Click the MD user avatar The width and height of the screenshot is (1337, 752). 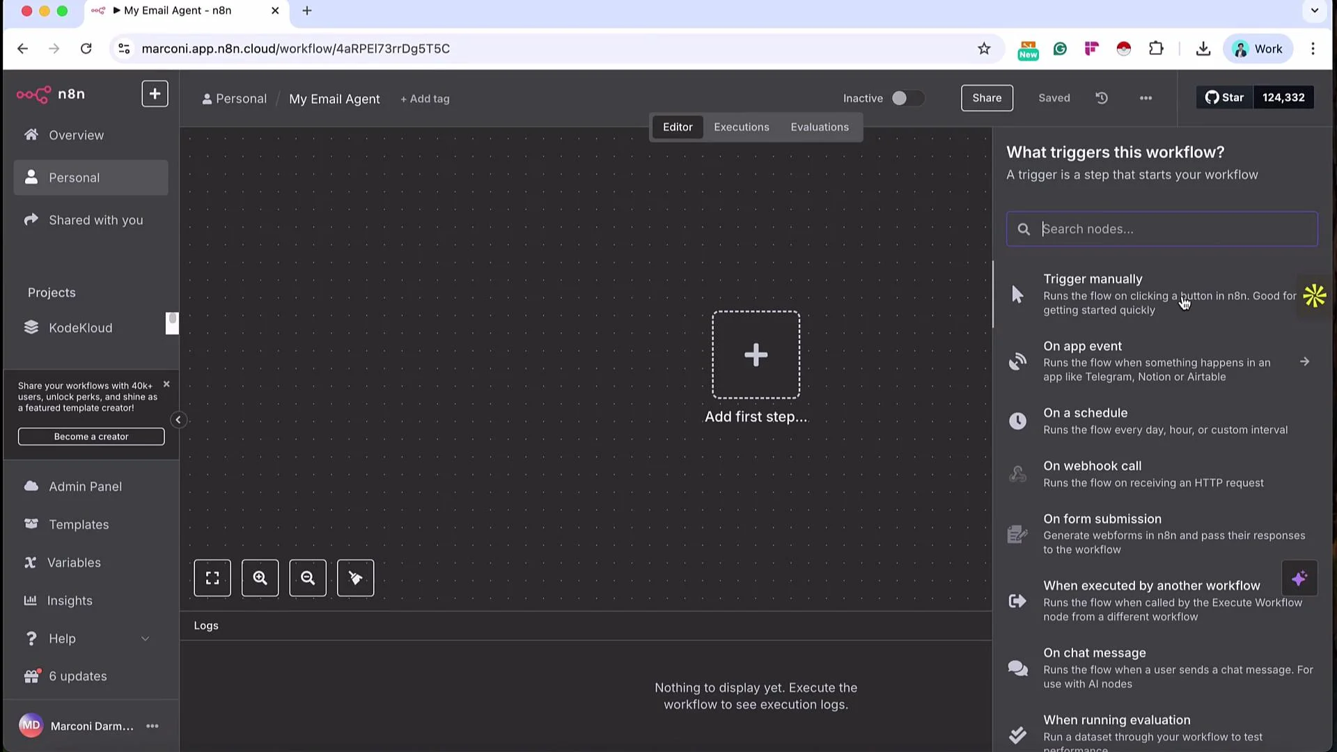[31, 726]
